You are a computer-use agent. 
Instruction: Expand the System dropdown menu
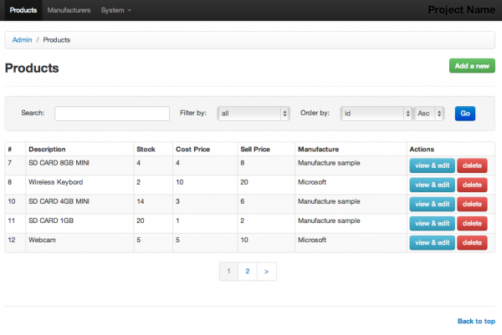coord(115,10)
